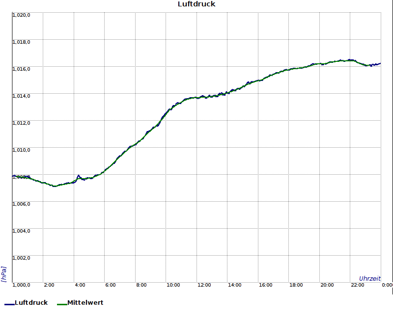
Task: Click the 1,004.0 y-axis tick label
Action: [x=22, y=231]
